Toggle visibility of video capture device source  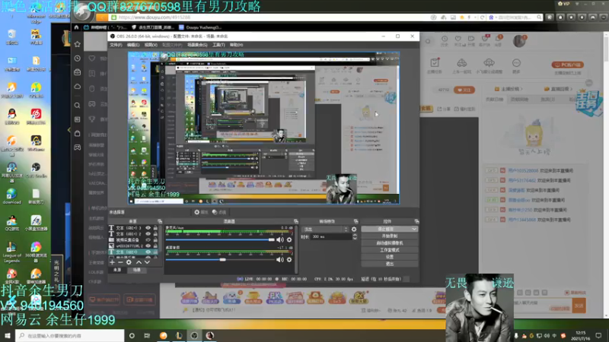pos(148,240)
